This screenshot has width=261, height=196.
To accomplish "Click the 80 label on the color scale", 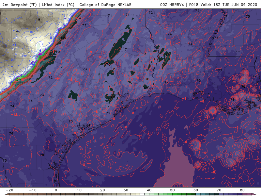I will (242, 190).
